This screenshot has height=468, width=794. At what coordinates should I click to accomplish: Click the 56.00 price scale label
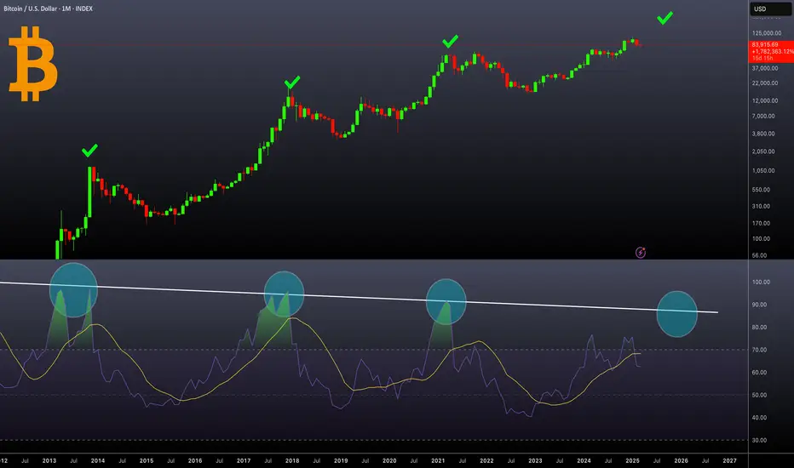[760, 255]
